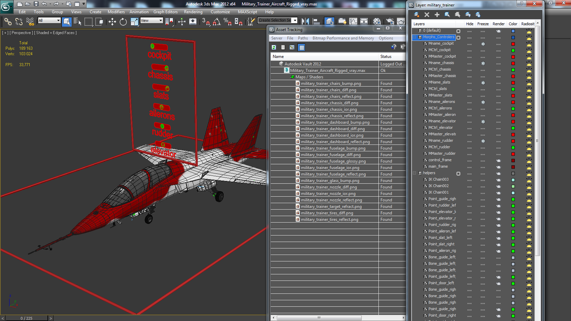Toggle current-layer checkbox for 0 (default)
Screen dimensions: 571x321
pos(458,31)
